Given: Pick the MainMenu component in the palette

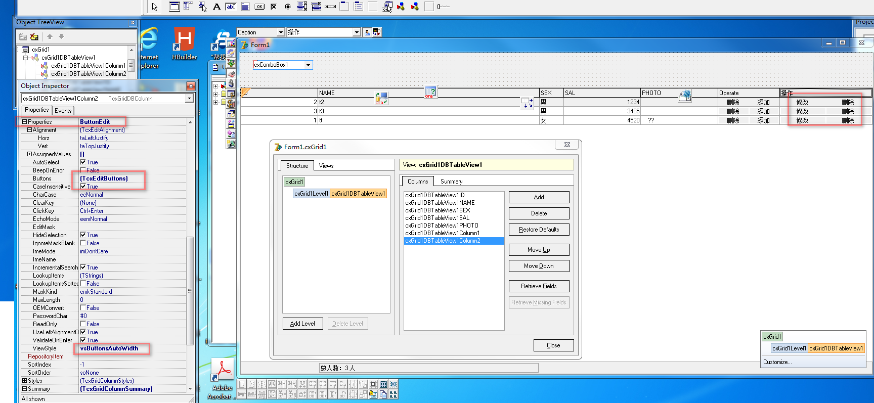Looking at the screenshot, I should coord(188,7).
